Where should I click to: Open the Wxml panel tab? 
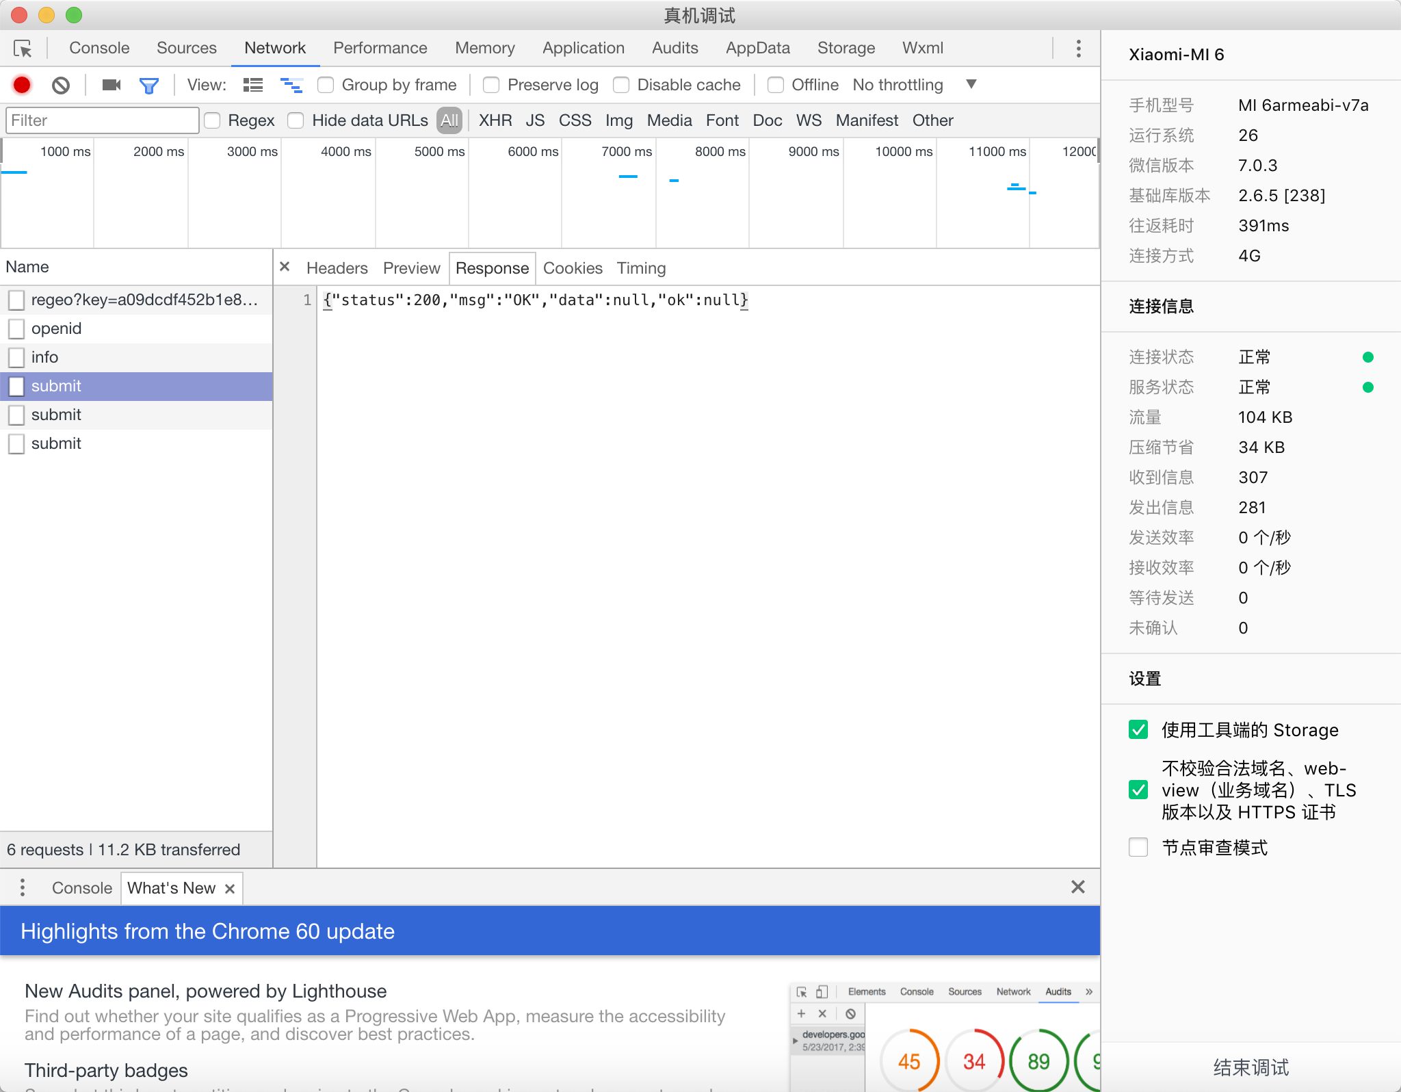pos(922,48)
